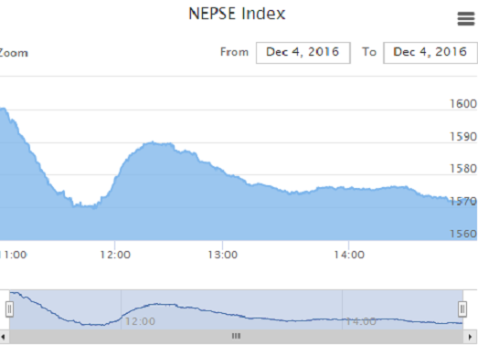Click the 1590 y-axis label
This screenshot has width=478, height=345.
click(463, 136)
